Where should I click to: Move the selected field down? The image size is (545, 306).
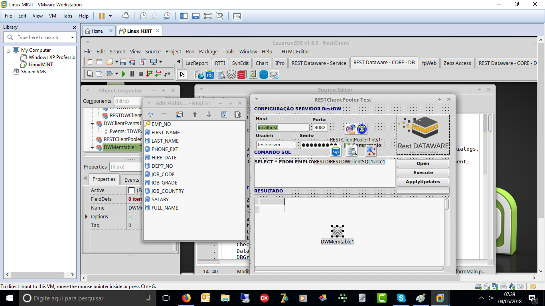coord(209,114)
